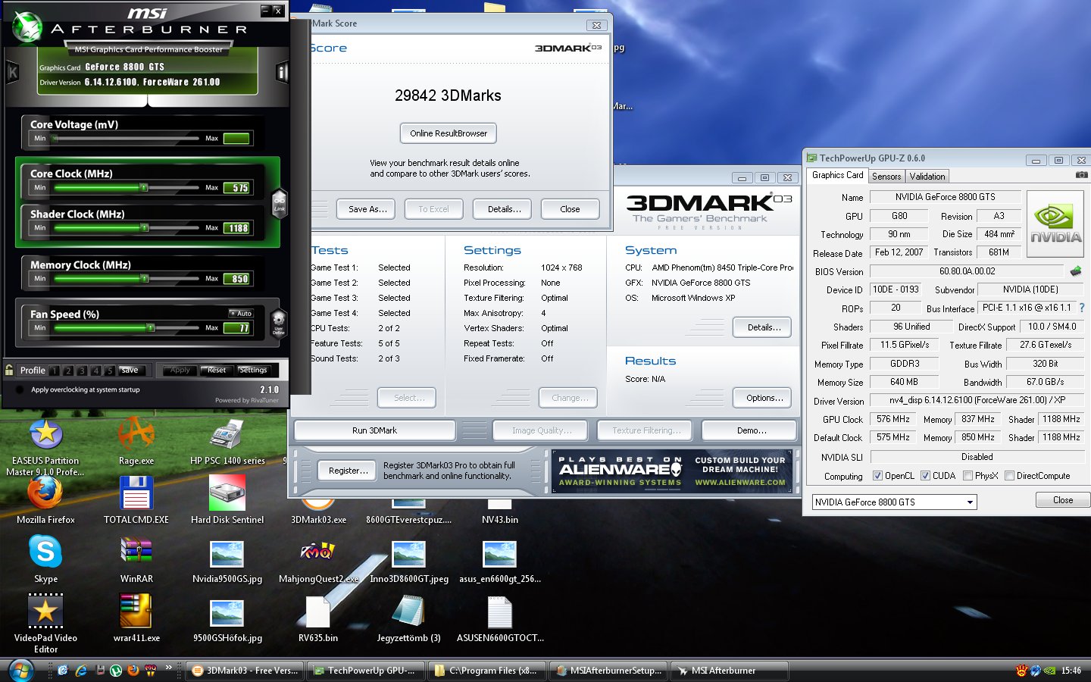Click the Shader Clock slider handle
Screen dimensions: 1091x682
(144, 227)
